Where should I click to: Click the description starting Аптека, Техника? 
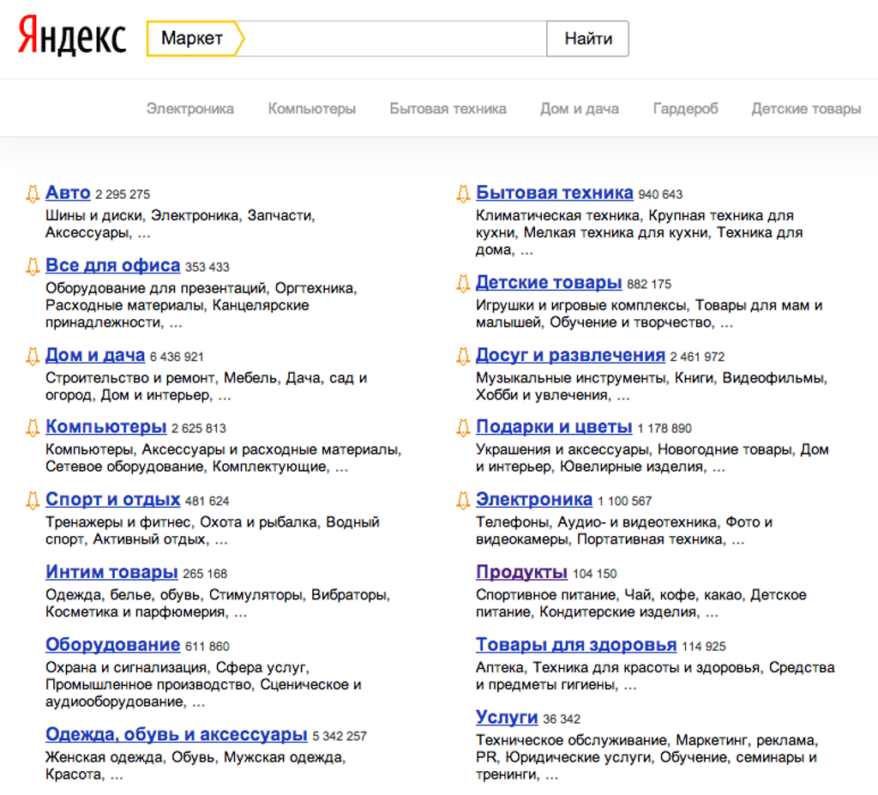click(655, 677)
